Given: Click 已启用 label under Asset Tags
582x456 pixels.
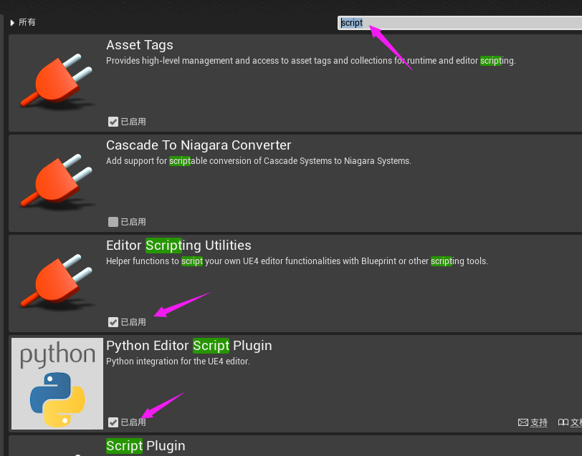Looking at the screenshot, I should coord(133,122).
